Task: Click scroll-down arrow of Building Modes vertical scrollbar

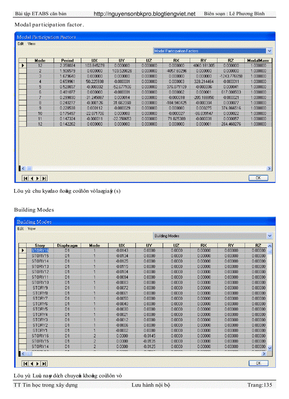Action: 270,347
